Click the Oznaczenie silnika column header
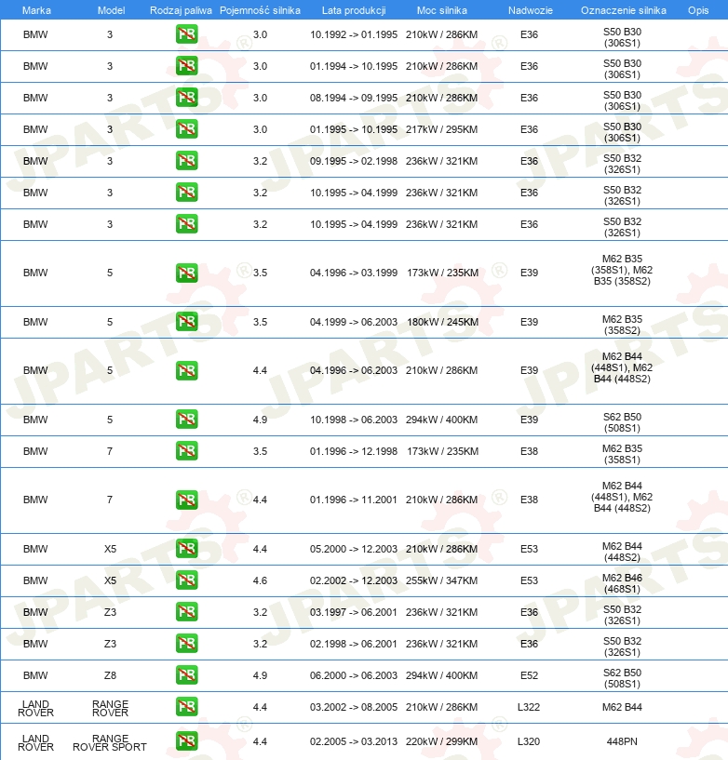Viewport: 728px width, 760px height. pyautogui.click(x=623, y=10)
